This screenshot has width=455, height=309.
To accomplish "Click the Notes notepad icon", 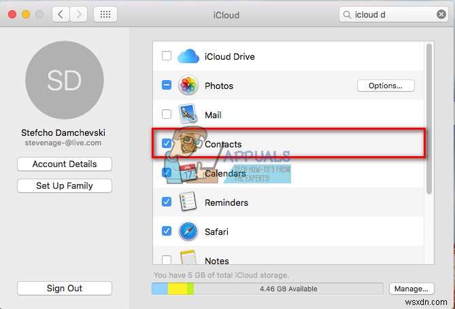I will tap(188, 257).
